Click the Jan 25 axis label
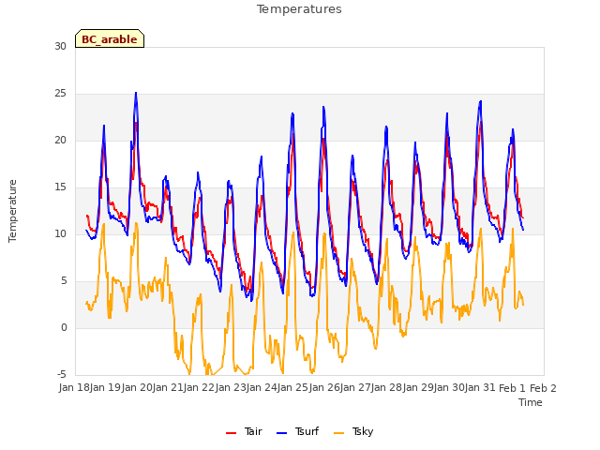 (x=292, y=388)
